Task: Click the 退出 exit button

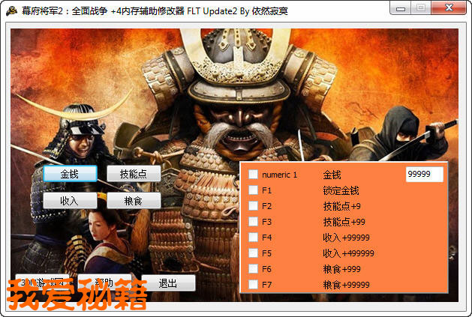Action: point(167,283)
